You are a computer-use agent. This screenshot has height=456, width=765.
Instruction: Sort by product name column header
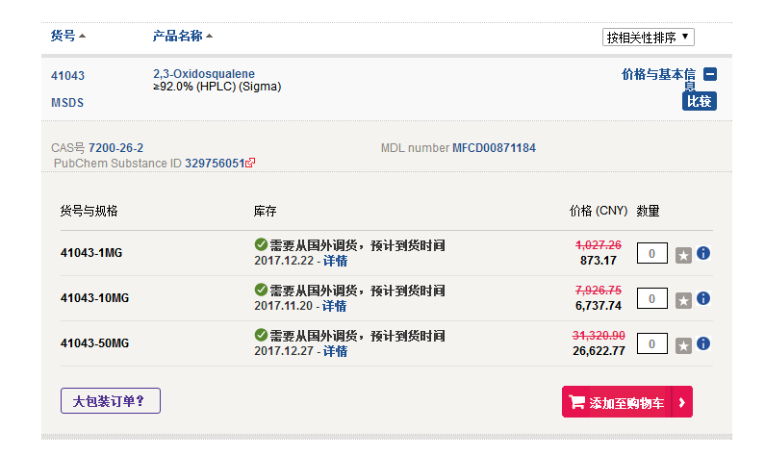(182, 36)
